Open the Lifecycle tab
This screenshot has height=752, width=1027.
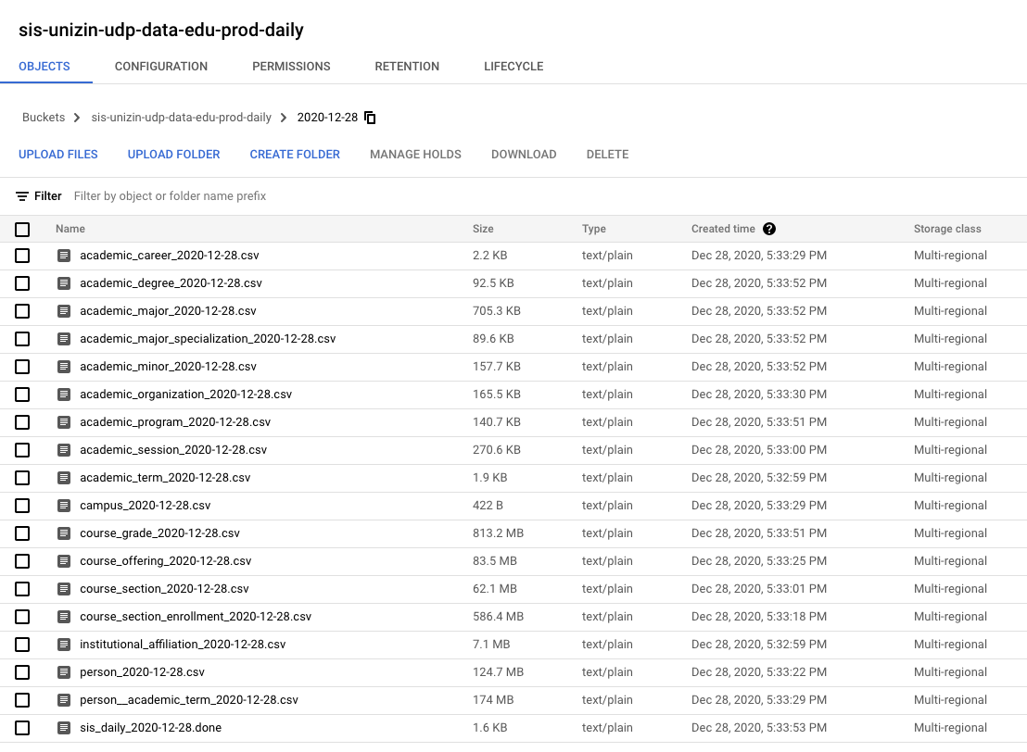coord(513,67)
